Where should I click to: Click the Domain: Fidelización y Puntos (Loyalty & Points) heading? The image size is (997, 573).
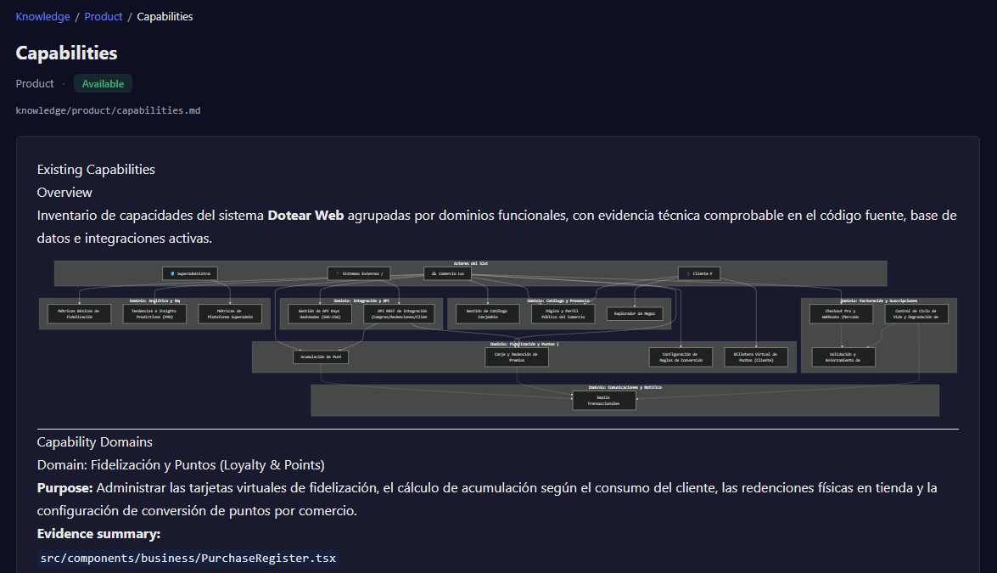pos(181,465)
